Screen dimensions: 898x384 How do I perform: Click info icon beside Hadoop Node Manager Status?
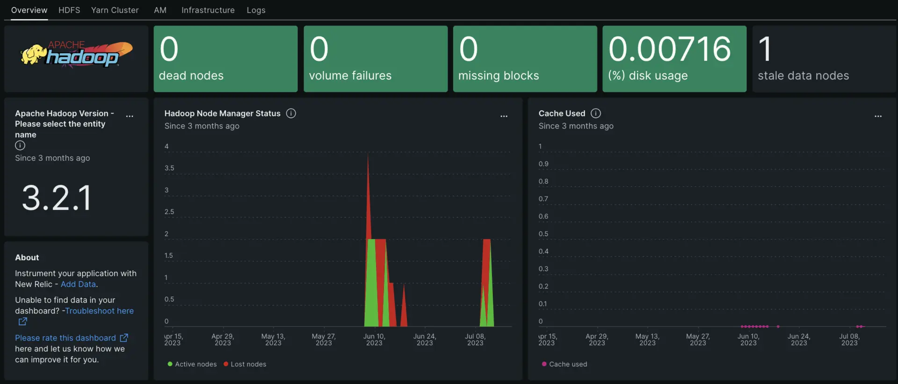tap(291, 114)
